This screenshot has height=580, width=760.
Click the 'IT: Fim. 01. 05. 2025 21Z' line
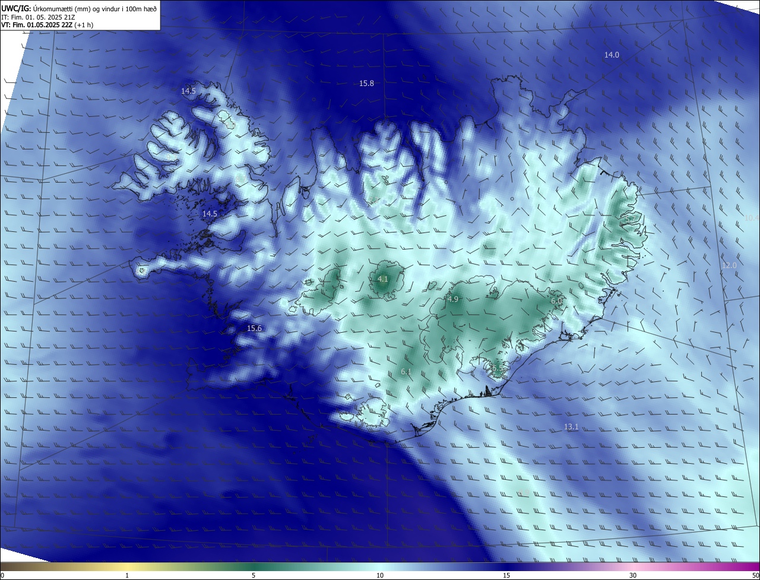pos(38,17)
